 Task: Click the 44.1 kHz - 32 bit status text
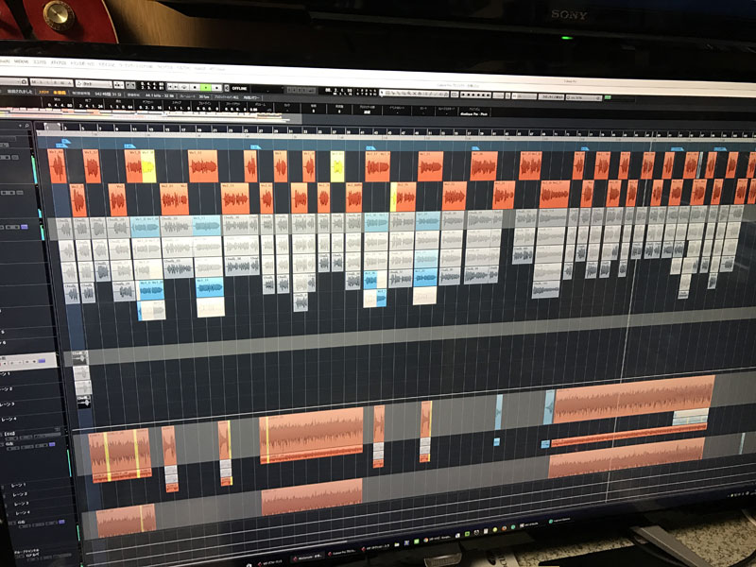coord(160,95)
